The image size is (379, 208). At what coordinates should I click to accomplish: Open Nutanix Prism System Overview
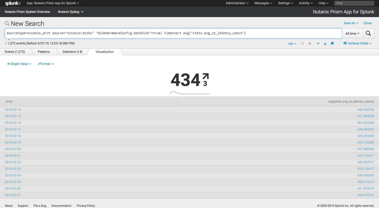[27, 12]
